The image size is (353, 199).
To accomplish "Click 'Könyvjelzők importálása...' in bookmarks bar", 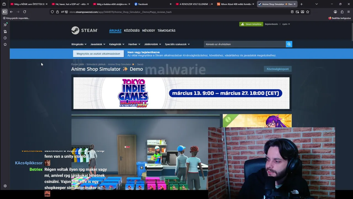I will pyautogui.click(x=16, y=18).
